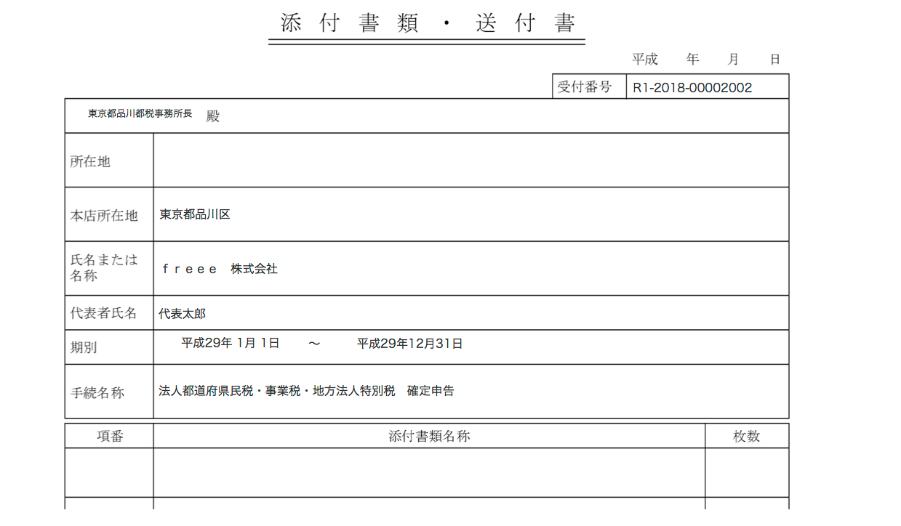This screenshot has width=901, height=526.
Task: Click the 代表者氏名 row label
Action: (103, 313)
